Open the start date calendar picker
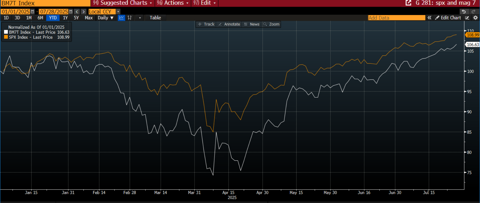The width and height of the screenshot is (480, 203). tap(32, 12)
